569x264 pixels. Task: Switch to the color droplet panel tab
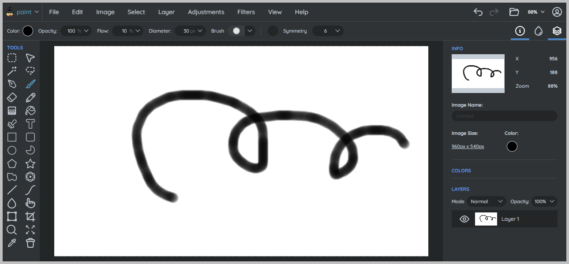538,31
